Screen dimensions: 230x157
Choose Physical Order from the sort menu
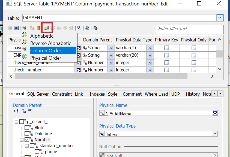tap(46, 58)
